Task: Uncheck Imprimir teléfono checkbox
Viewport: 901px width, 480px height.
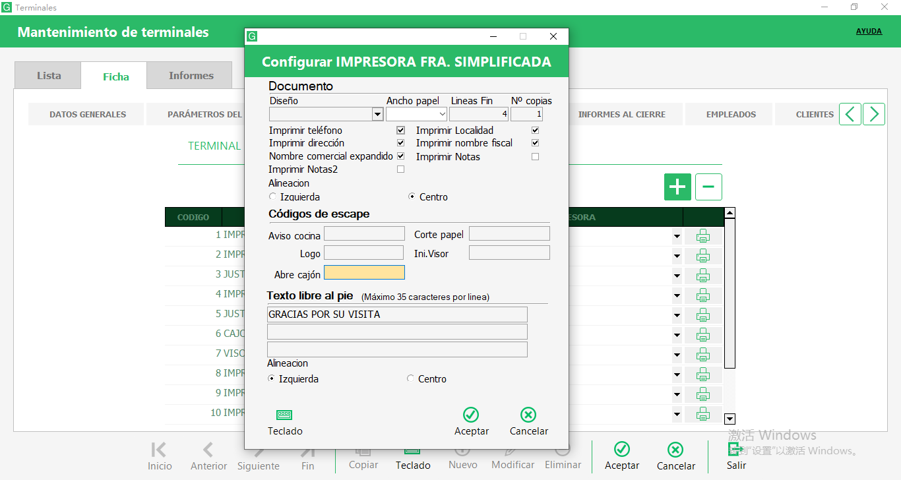Action: pyautogui.click(x=400, y=131)
